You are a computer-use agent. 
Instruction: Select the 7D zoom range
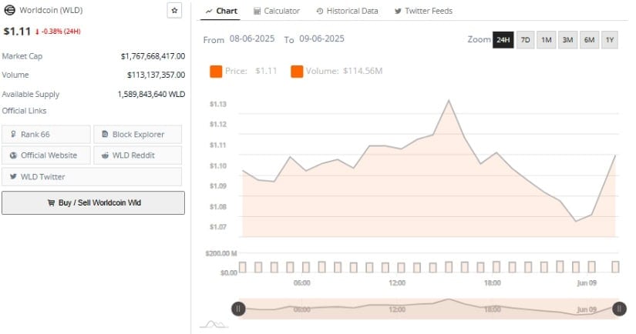tap(525, 40)
